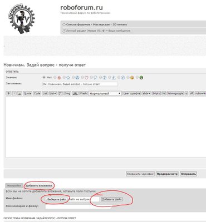Viewport: 206px width, 222px height.
Task: Focus the 'Заголовок' subject input field
Action: [x=80, y=84]
